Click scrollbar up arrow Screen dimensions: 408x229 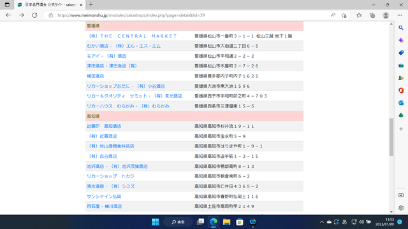click(391, 24)
